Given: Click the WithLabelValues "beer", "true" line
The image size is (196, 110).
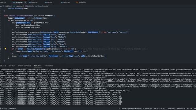Looking at the screenshot, I should (38, 35).
